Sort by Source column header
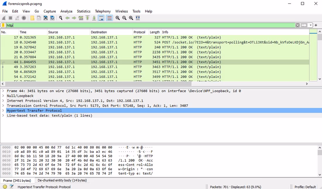Image resolution: width=322 pixels, height=189 pixels. 68,32
